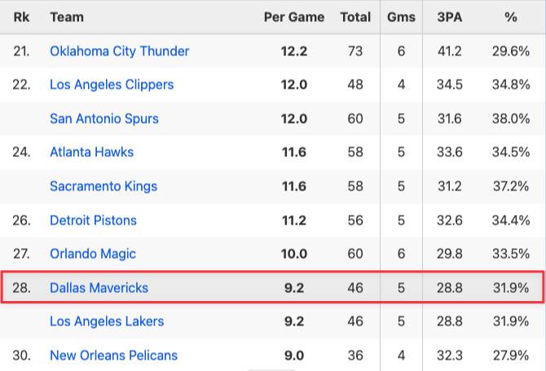This screenshot has height=371, width=546.
Task: Select the Atlanta Hawks link
Action: click(x=91, y=152)
